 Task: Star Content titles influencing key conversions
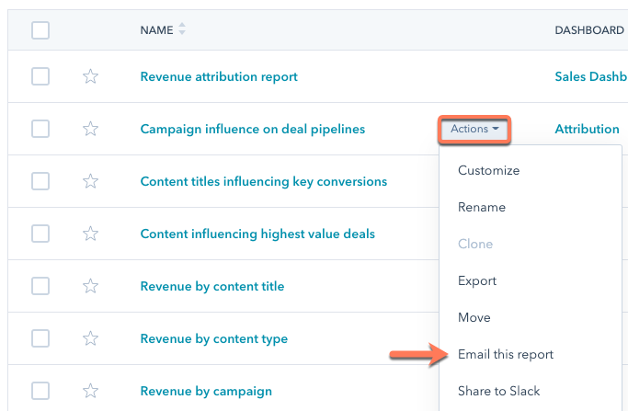coord(90,182)
